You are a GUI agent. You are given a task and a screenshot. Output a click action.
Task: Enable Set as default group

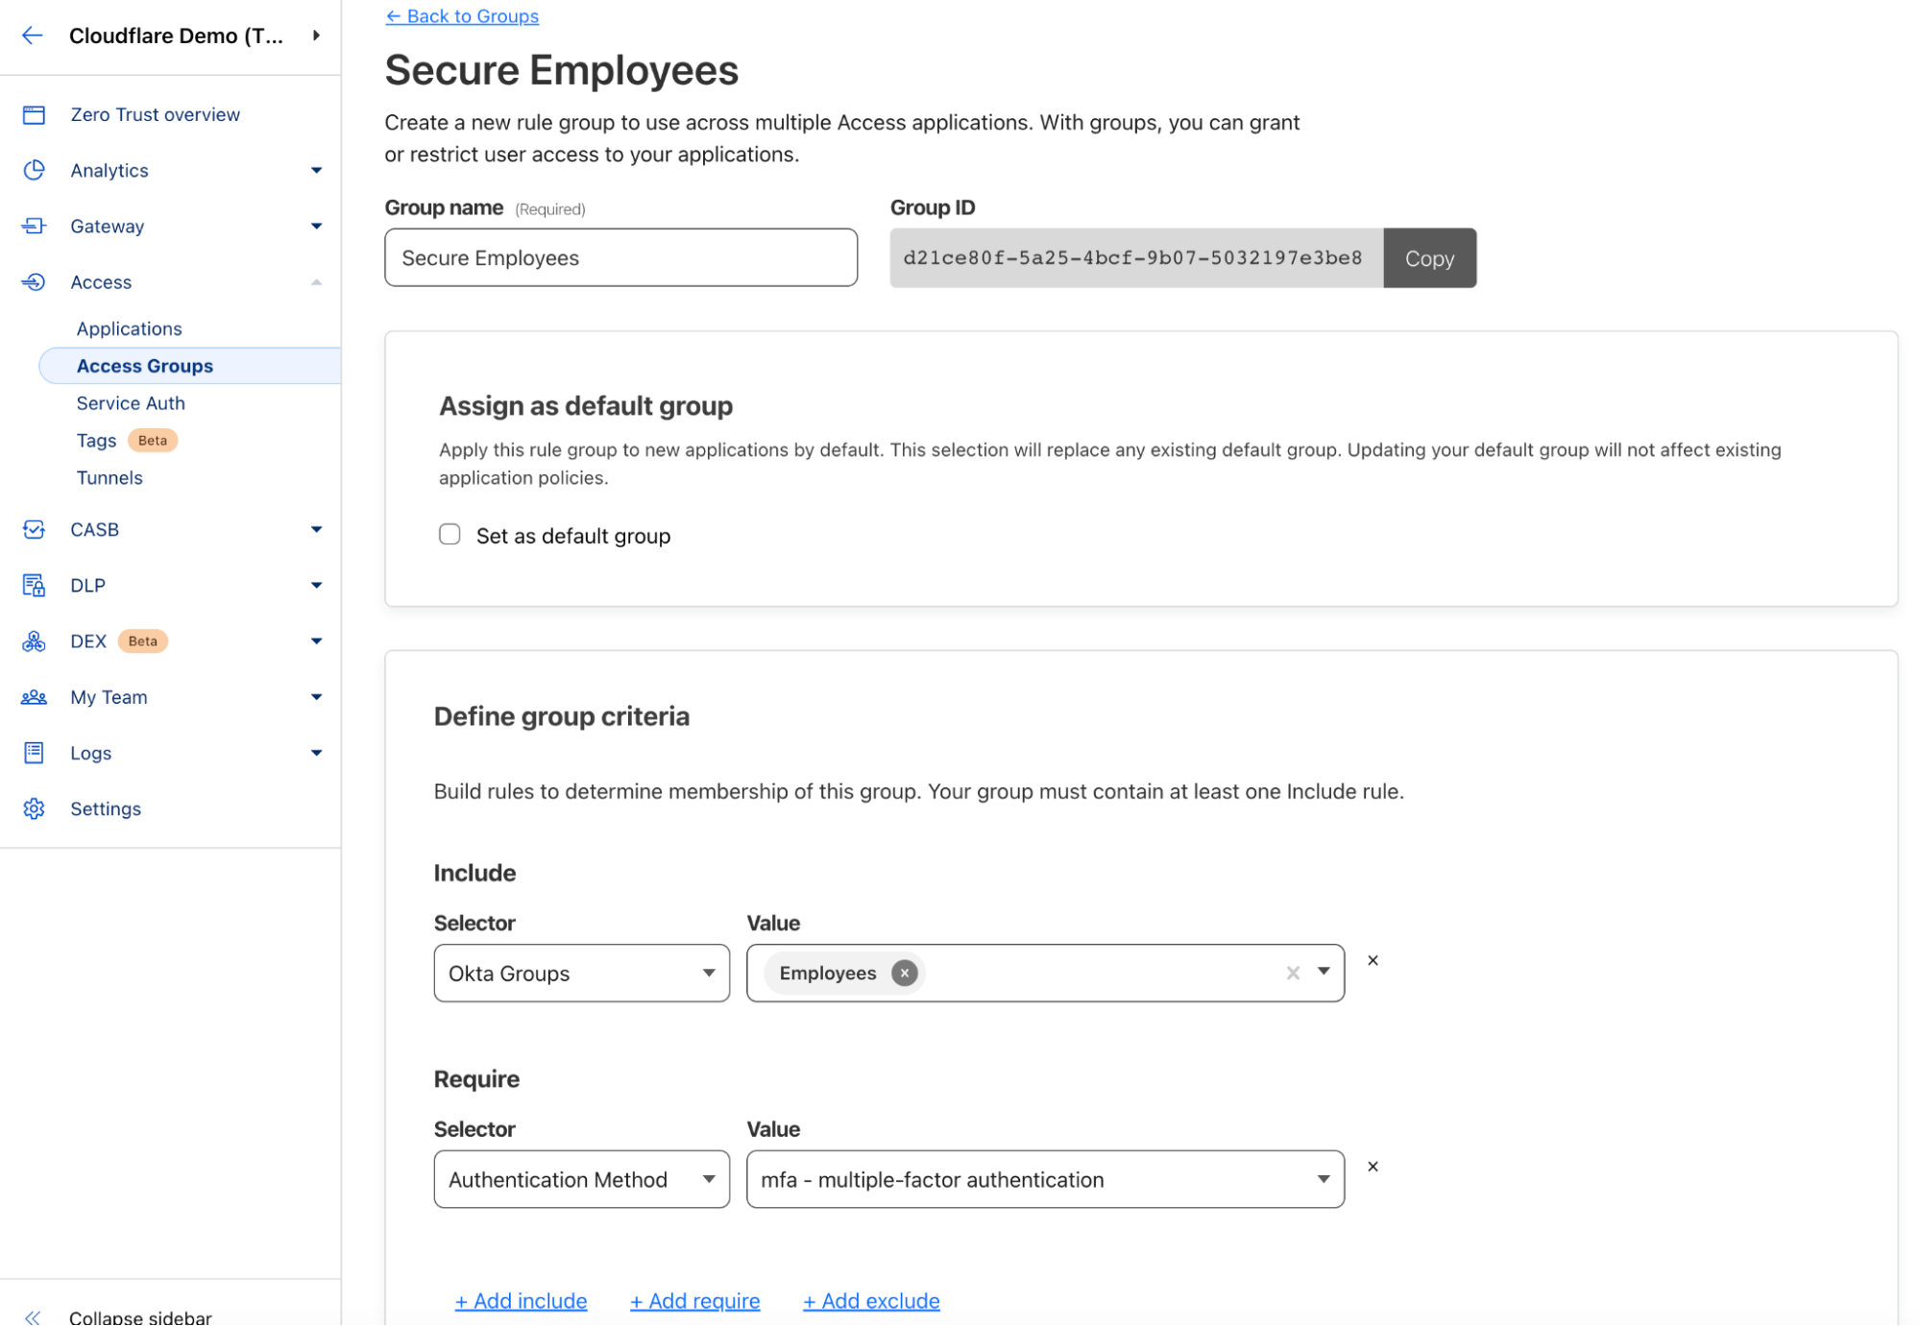[449, 534]
